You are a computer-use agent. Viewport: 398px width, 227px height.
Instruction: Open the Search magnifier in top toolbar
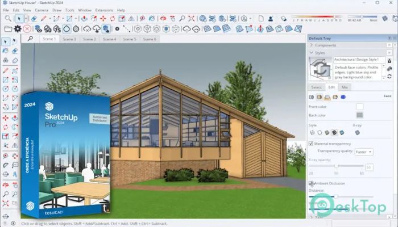8,19
